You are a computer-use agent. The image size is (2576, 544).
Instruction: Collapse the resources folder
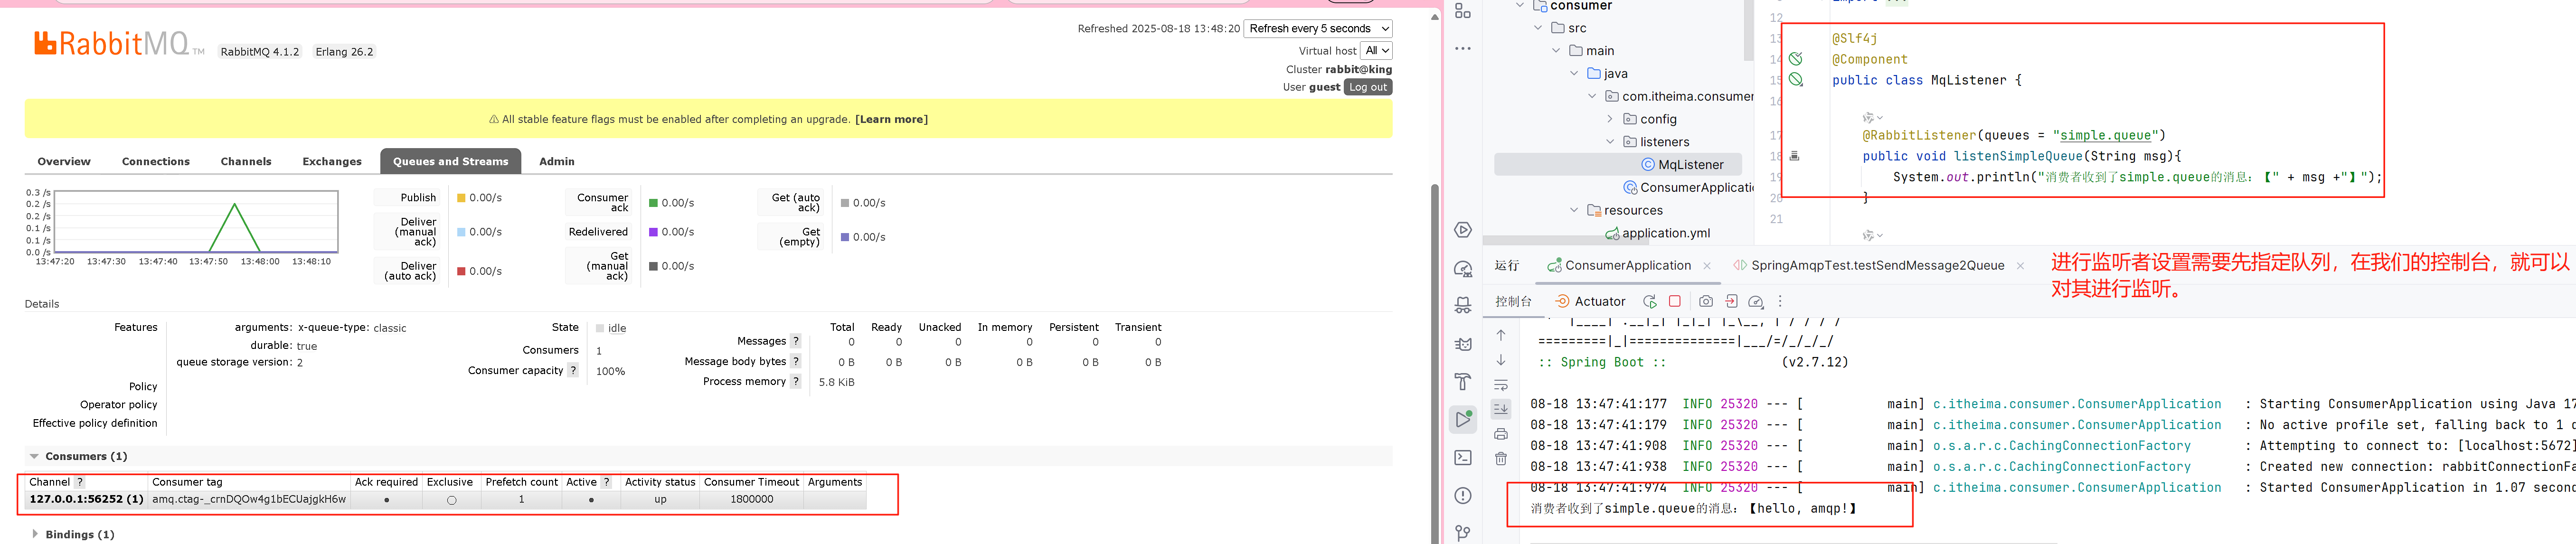[x=1574, y=210]
